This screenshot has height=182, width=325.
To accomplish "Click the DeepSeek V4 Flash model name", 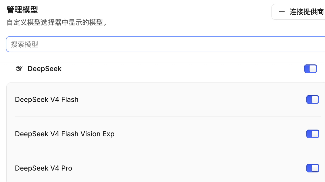I will [x=47, y=100].
